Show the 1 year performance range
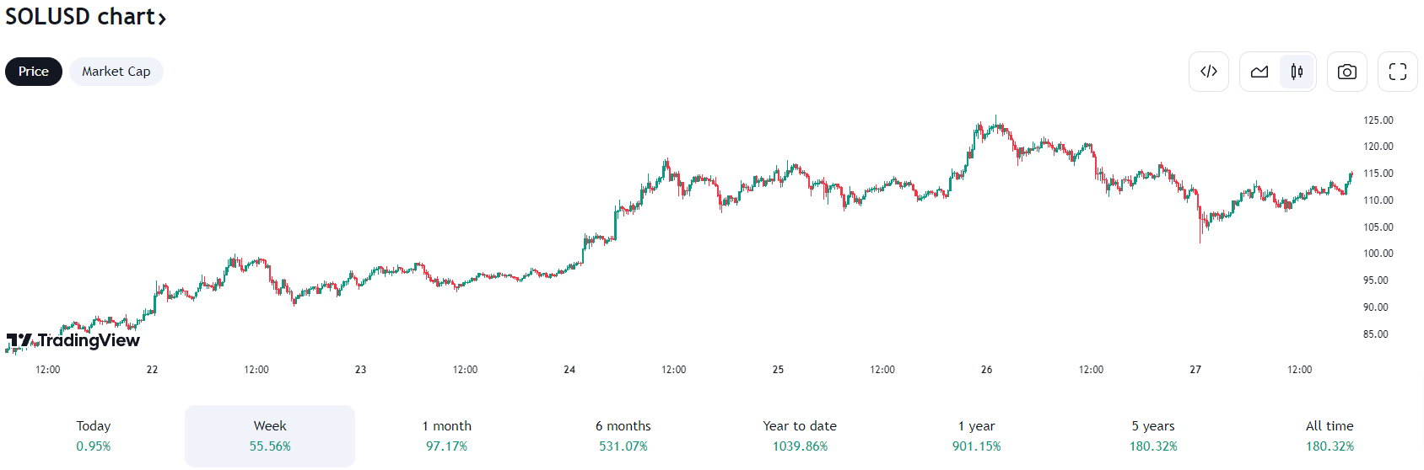This screenshot has height=470, width=1424. (x=977, y=435)
